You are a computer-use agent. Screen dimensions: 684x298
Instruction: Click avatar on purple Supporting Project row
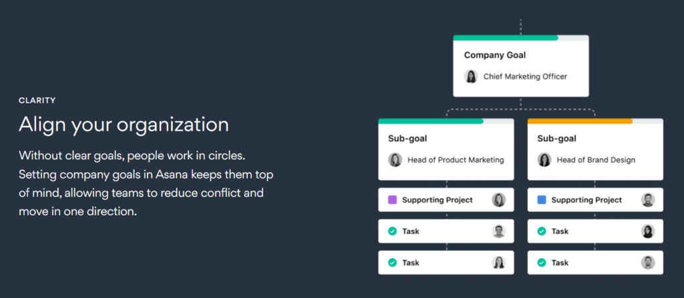click(498, 200)
